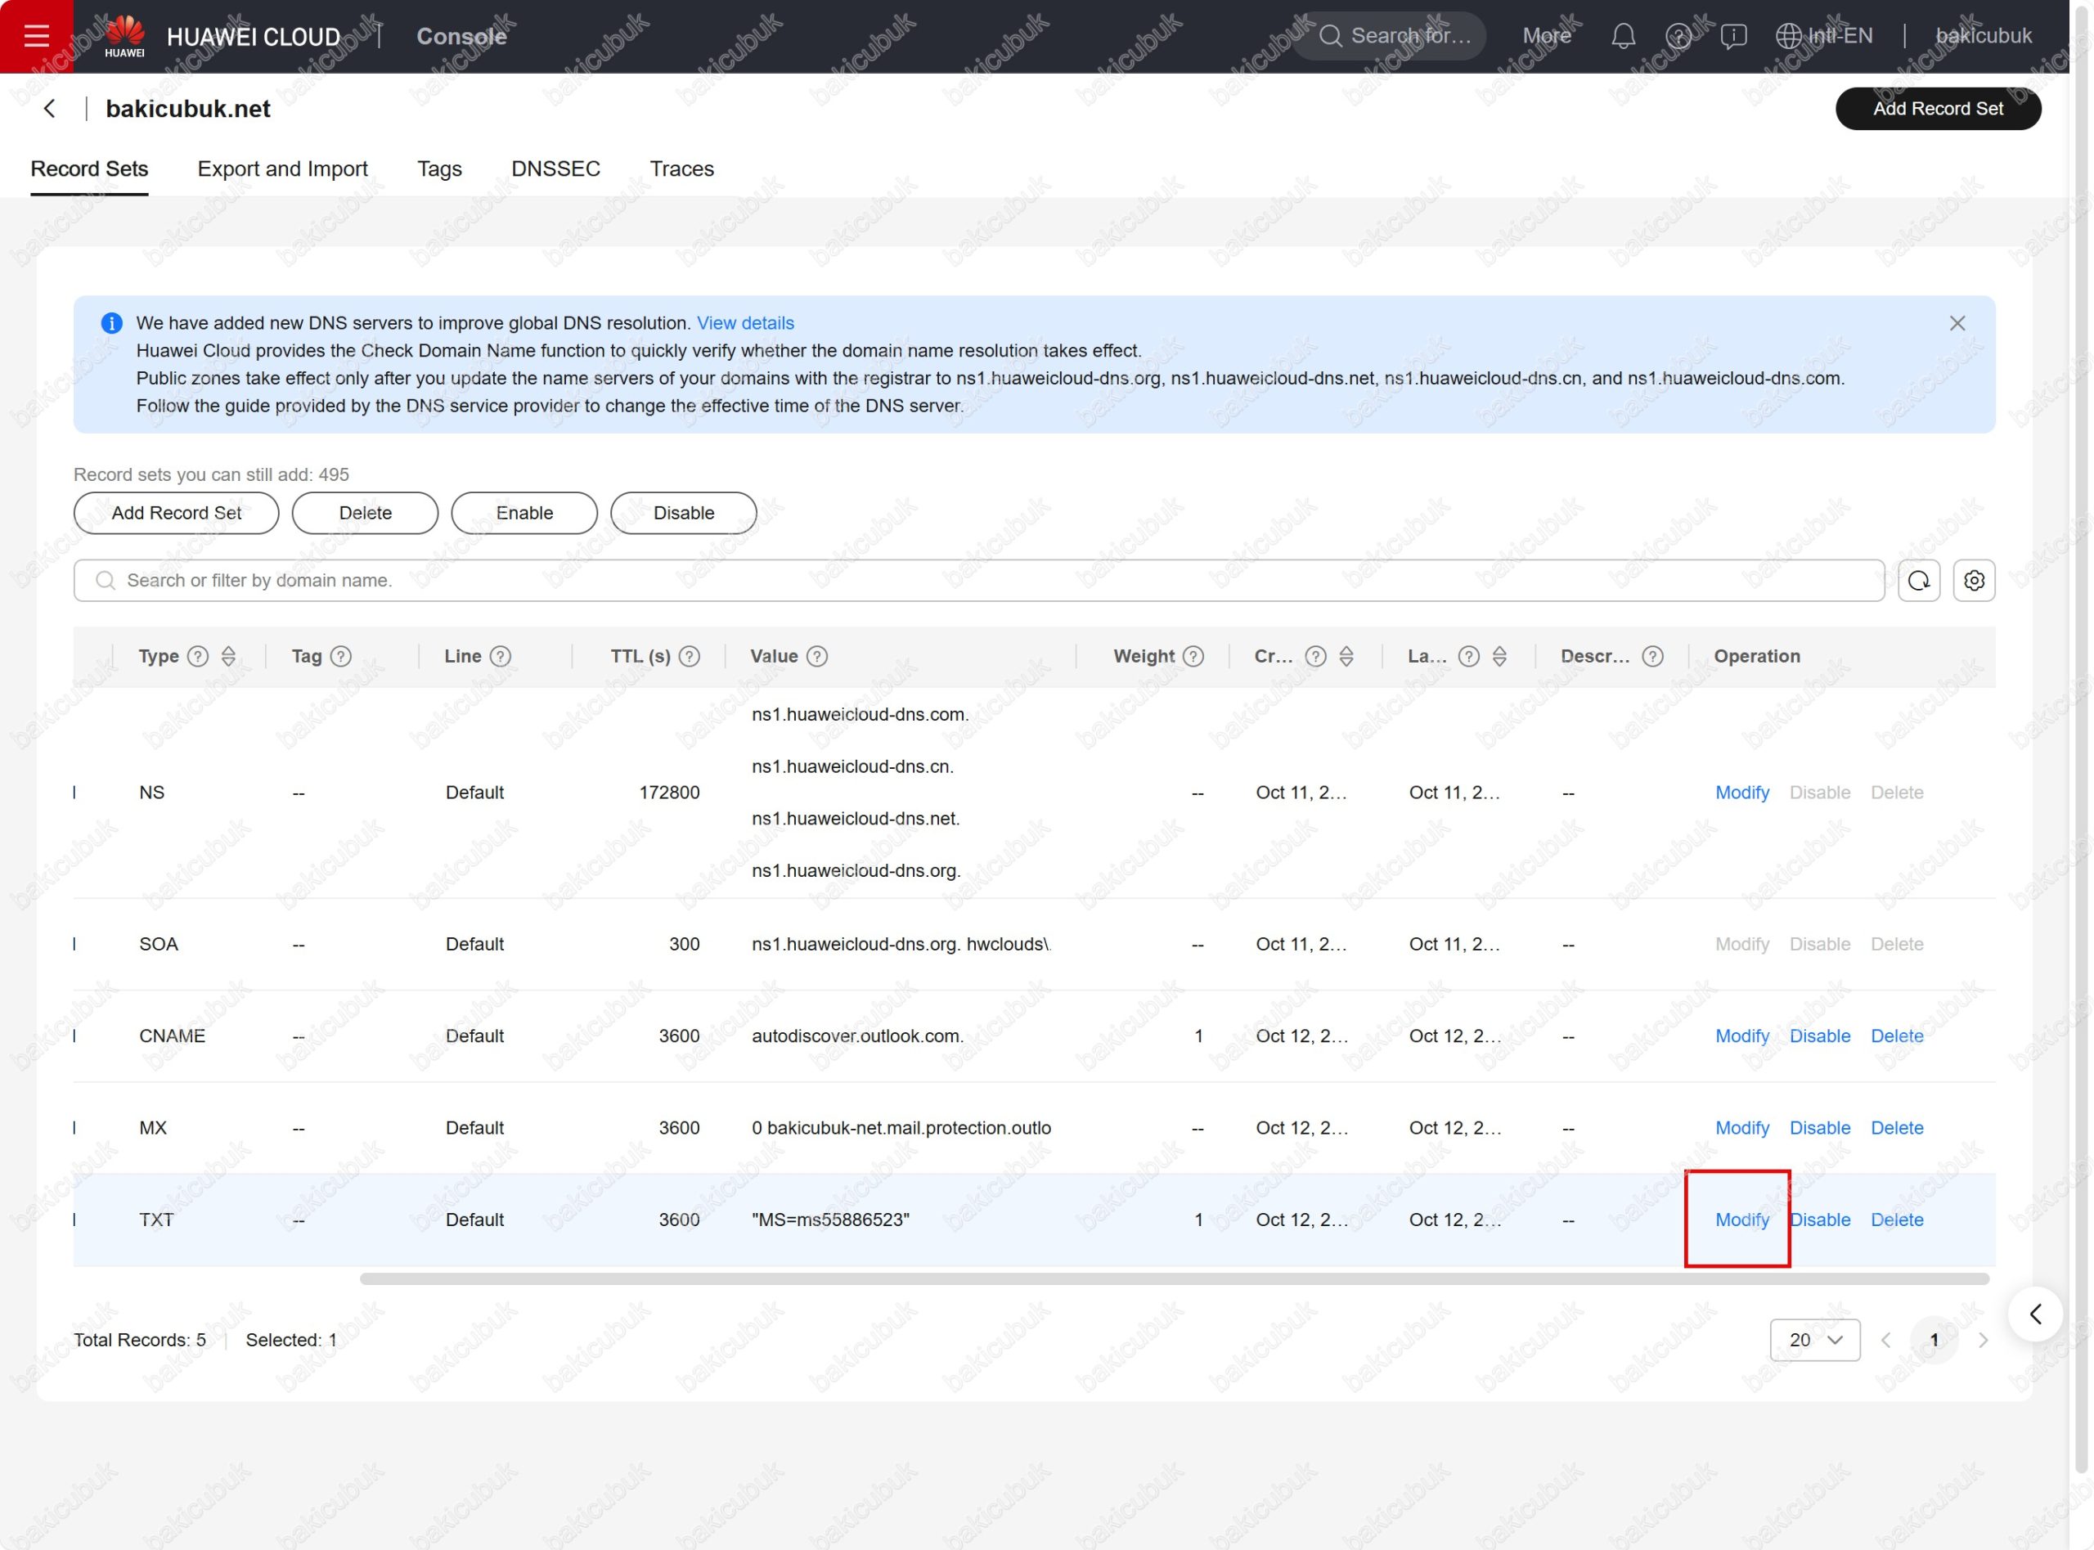Open the 20 per page dropdown
The image size is (2094, 1550).
[1814, 1340]
